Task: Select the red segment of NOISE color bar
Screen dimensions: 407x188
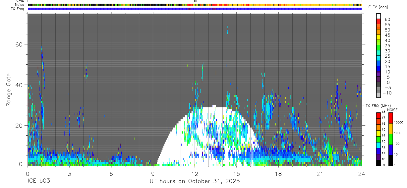Action: [x=390, y=118]
